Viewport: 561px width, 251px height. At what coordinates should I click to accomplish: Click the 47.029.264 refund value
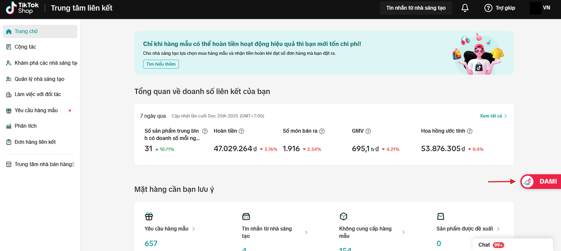click(235, 149)
